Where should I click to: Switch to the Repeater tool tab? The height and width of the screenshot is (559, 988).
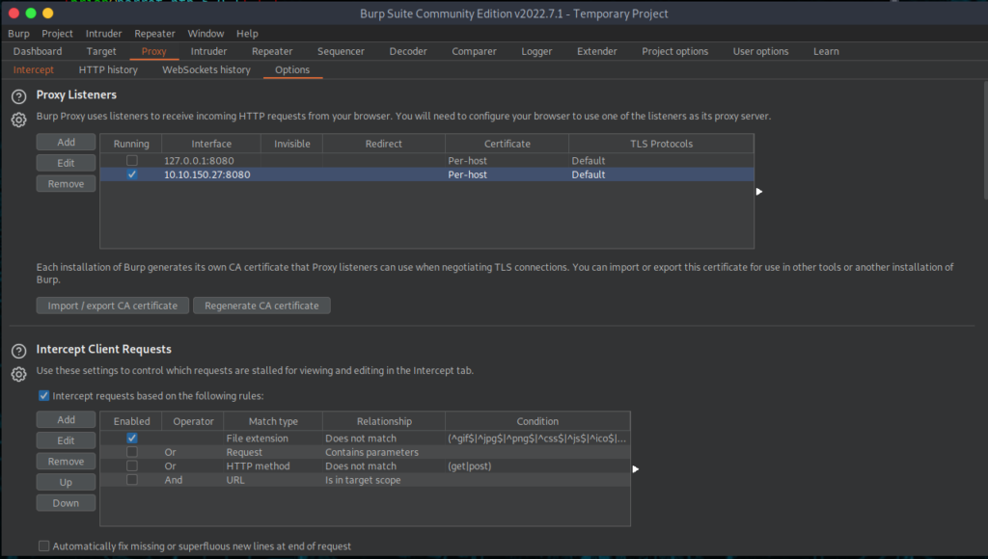coord(272,51)
